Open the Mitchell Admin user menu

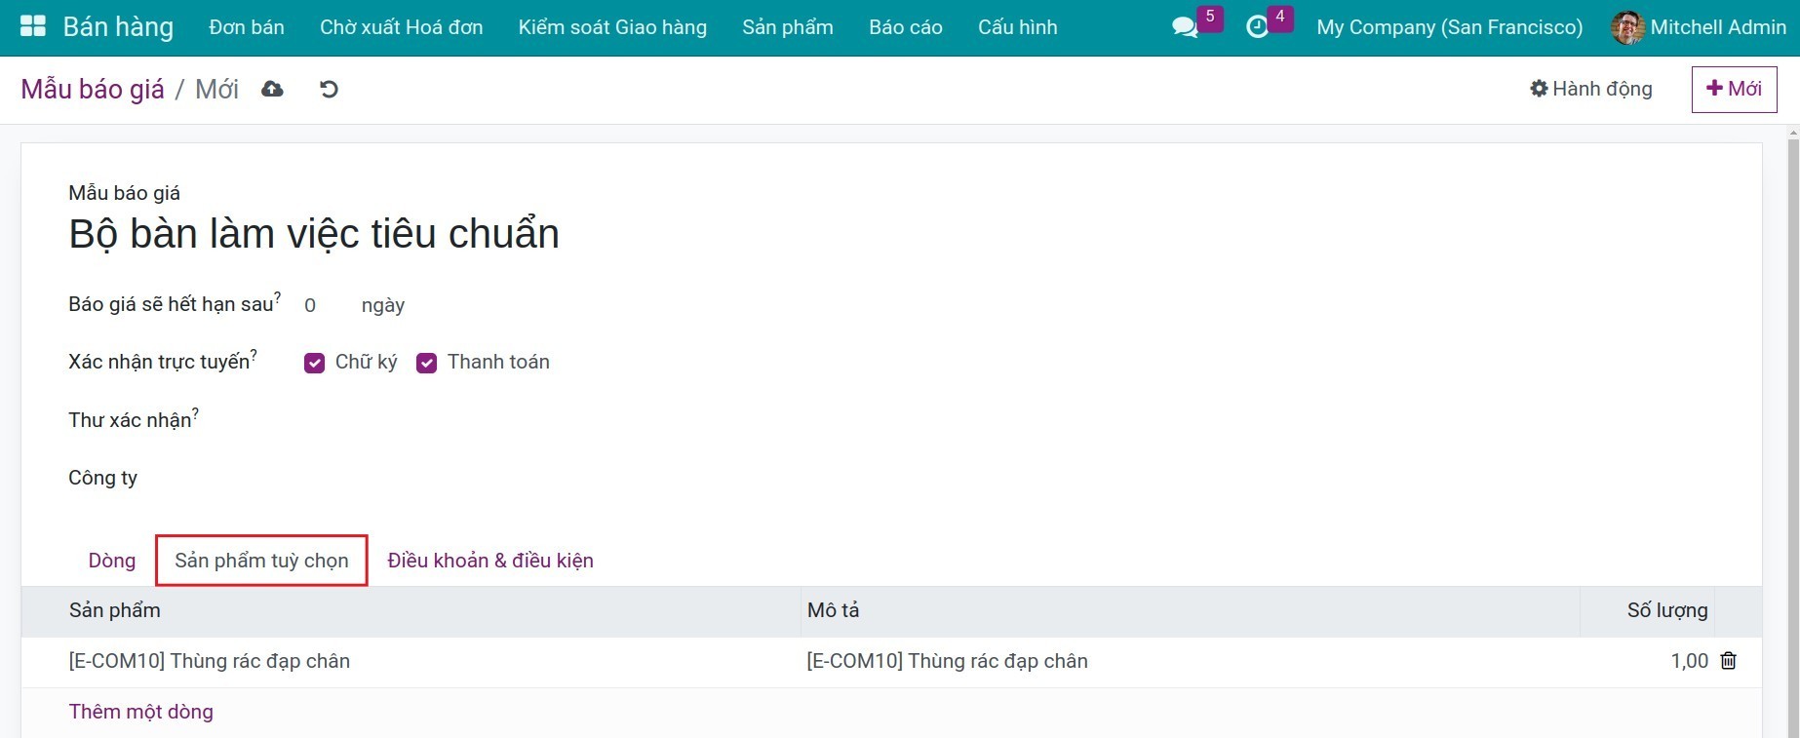[1699, 27]
